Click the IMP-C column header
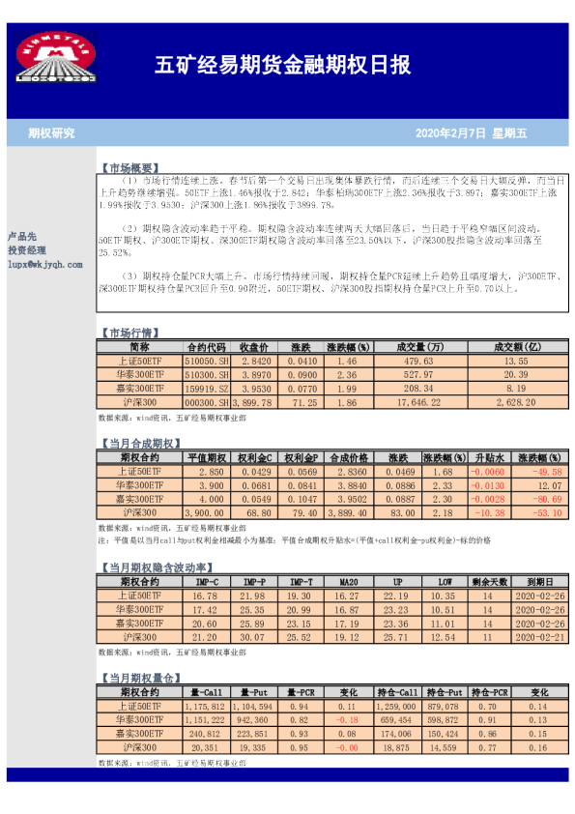The image size is (575, 814). click(x=207, y=582)
